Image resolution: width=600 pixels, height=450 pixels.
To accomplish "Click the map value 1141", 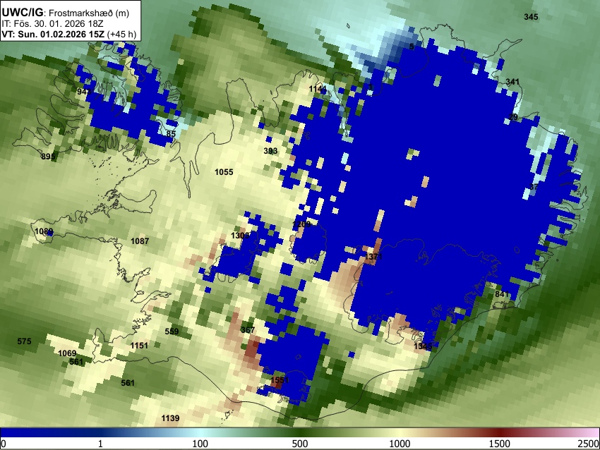I will (318, 89).
